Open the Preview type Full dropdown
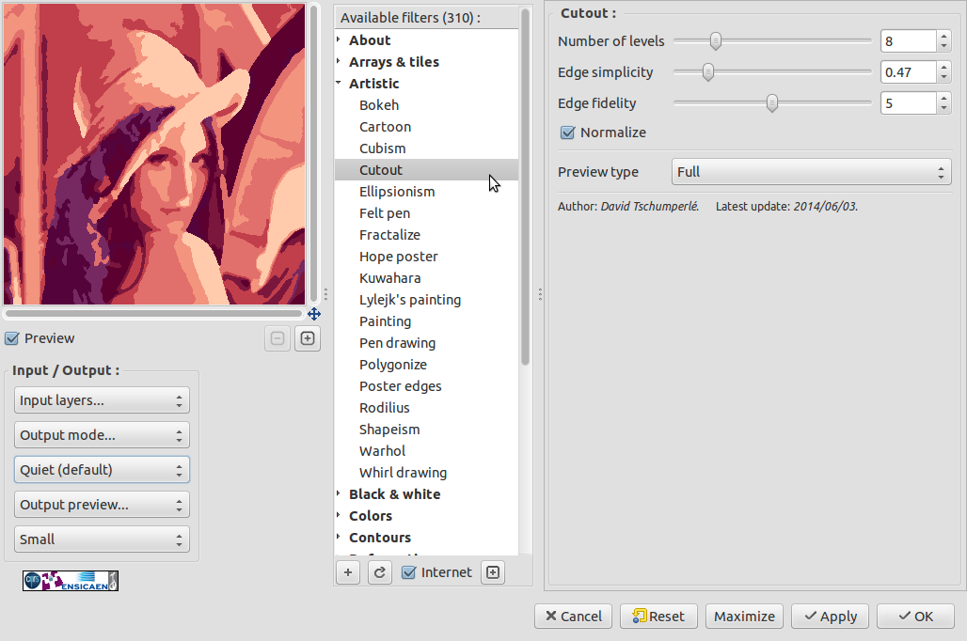Image resolution: width=967 pixels, height=641 pixels. pos(811,172)
